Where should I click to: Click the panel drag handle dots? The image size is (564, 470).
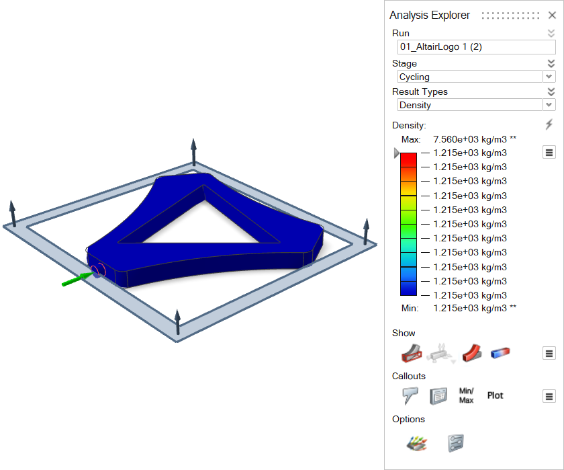point(510,15)
